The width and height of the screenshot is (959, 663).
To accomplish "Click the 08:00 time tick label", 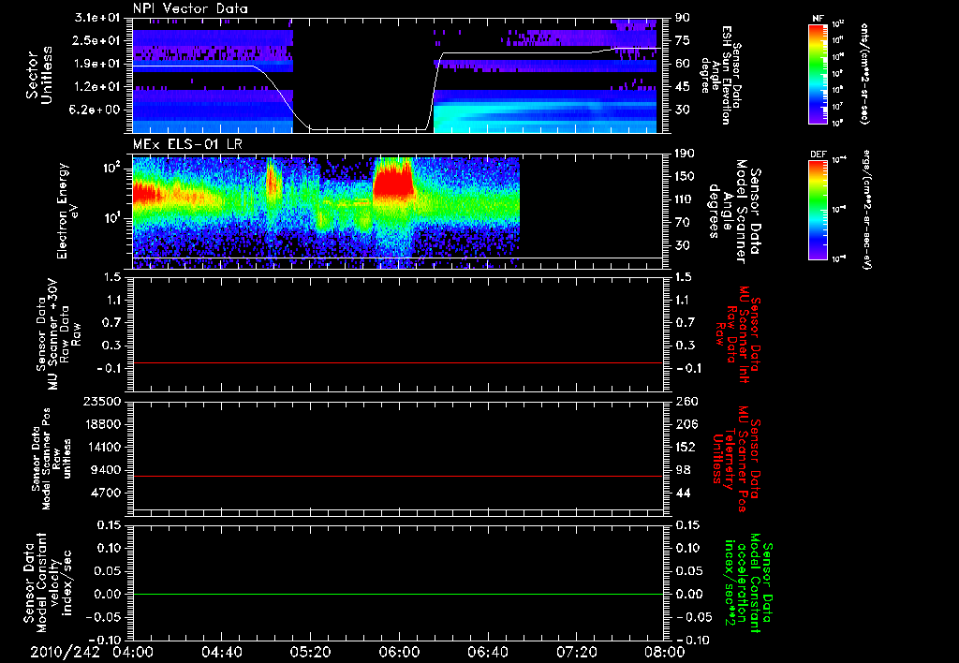I will click(x=665, y=652).
